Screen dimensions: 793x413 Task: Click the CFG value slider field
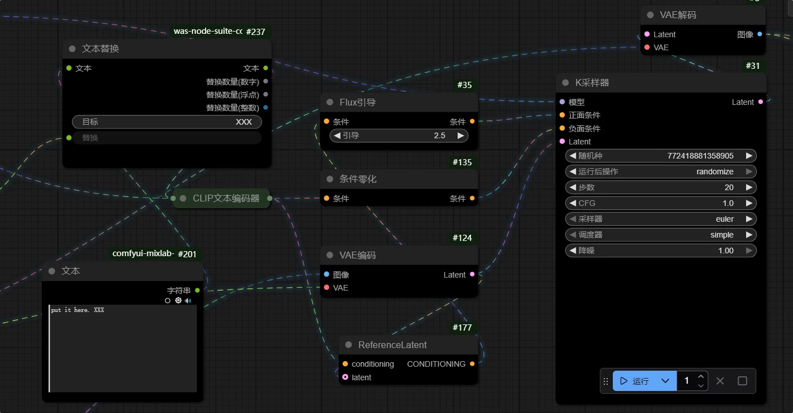coord(660,203)
